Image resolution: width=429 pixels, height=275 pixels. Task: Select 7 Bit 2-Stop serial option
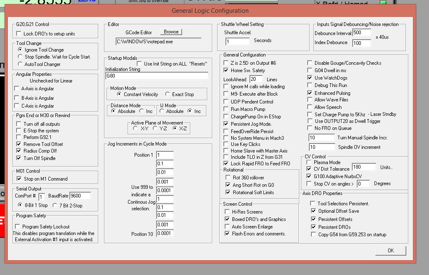[x=56, y=205]
